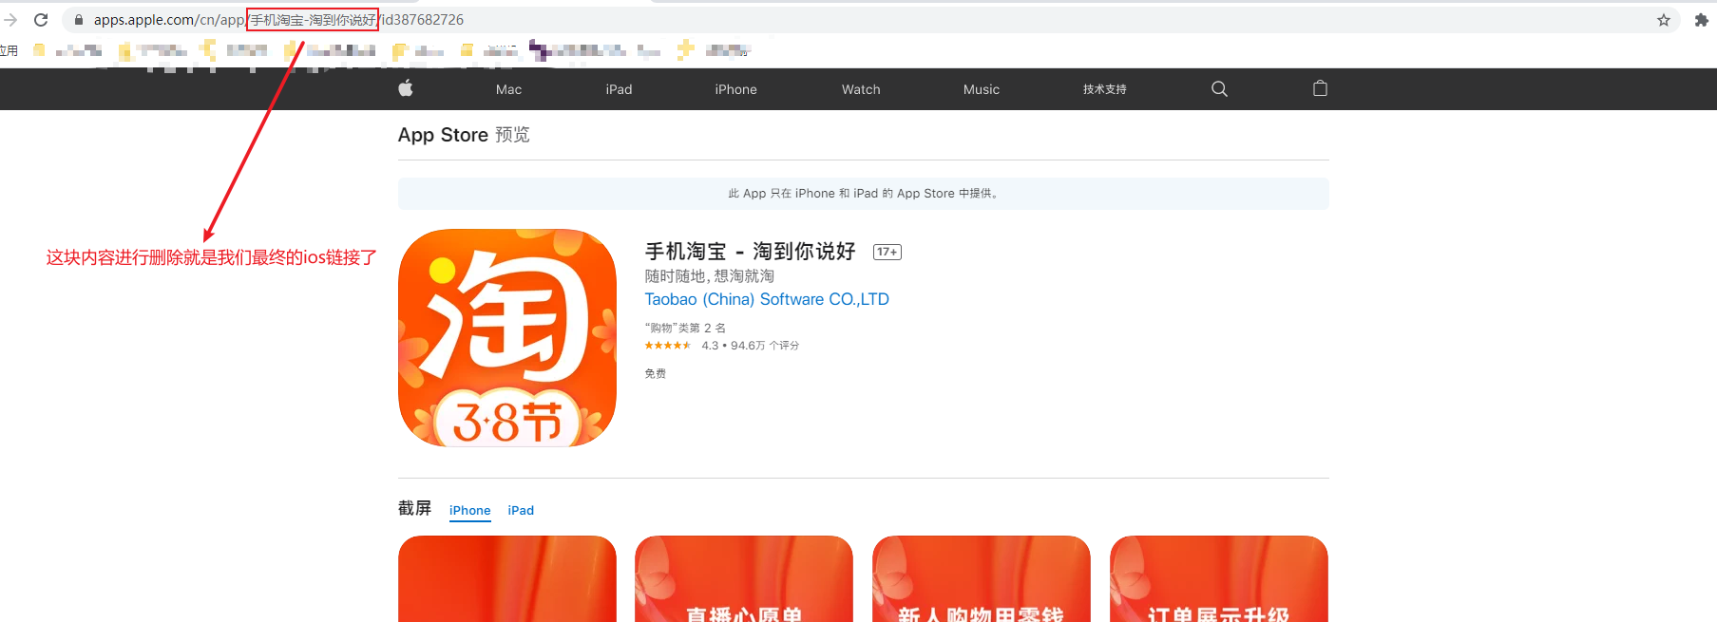1717x622 pixels.
Task: Open the Watch menu item
Action: (x=861, y=89)
